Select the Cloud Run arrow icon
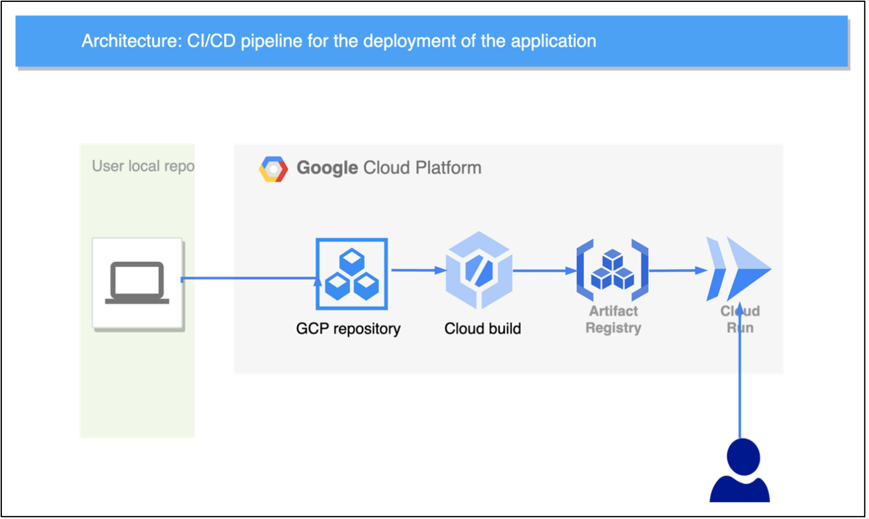Image resolution: width=869 pixels, height=519 pixels. pyautogui.click(x=741, y=271)
